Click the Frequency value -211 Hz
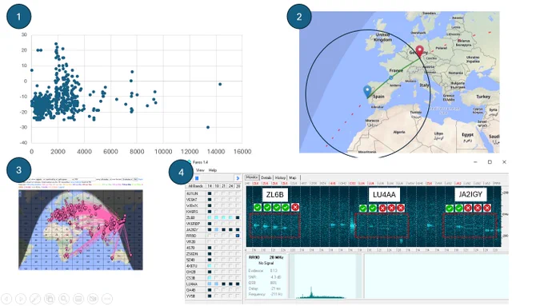This screenshot has height=306, width=544. tap(276, 294)
